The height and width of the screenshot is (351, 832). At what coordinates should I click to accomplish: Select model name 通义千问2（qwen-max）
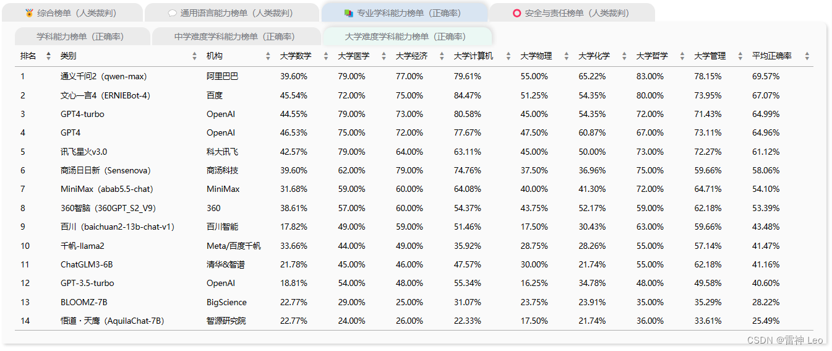104,76
